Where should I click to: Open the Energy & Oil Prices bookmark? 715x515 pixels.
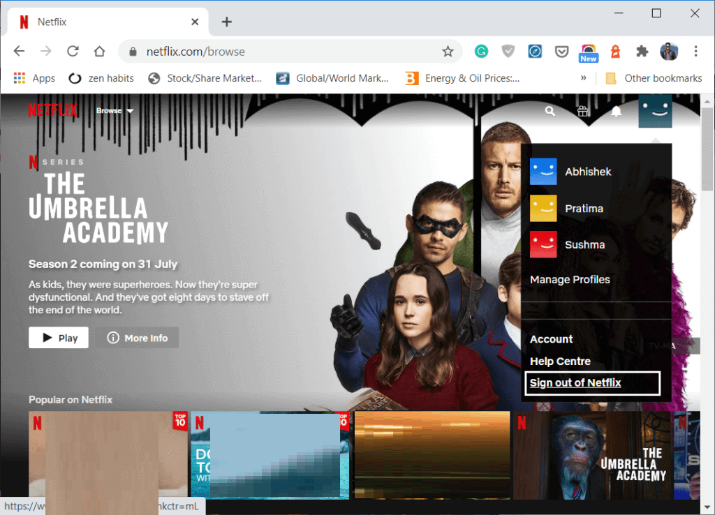463,78
